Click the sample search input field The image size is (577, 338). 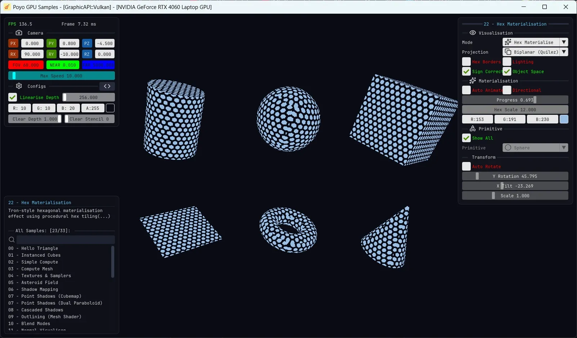tap(65, 240)
